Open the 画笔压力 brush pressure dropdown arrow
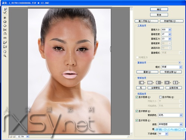The width and height of the screenshot is (186, 140). pyautogui.click(x=170, y=39)
